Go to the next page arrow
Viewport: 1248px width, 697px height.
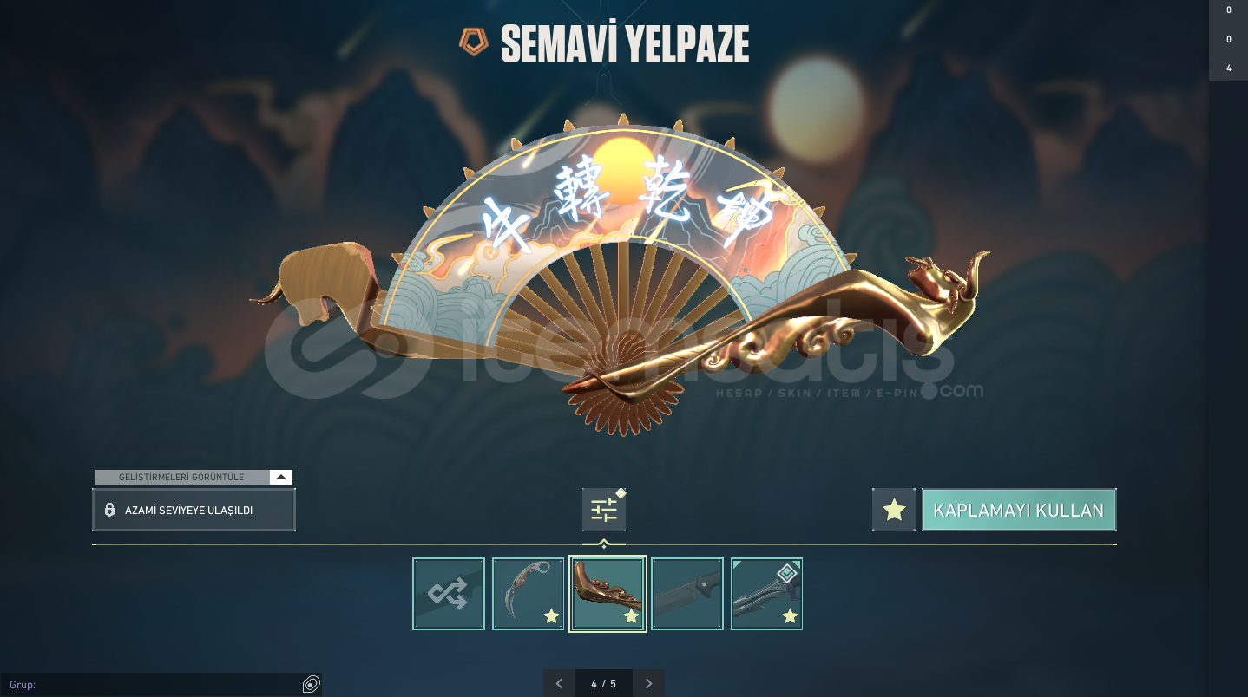click(648, 683)
